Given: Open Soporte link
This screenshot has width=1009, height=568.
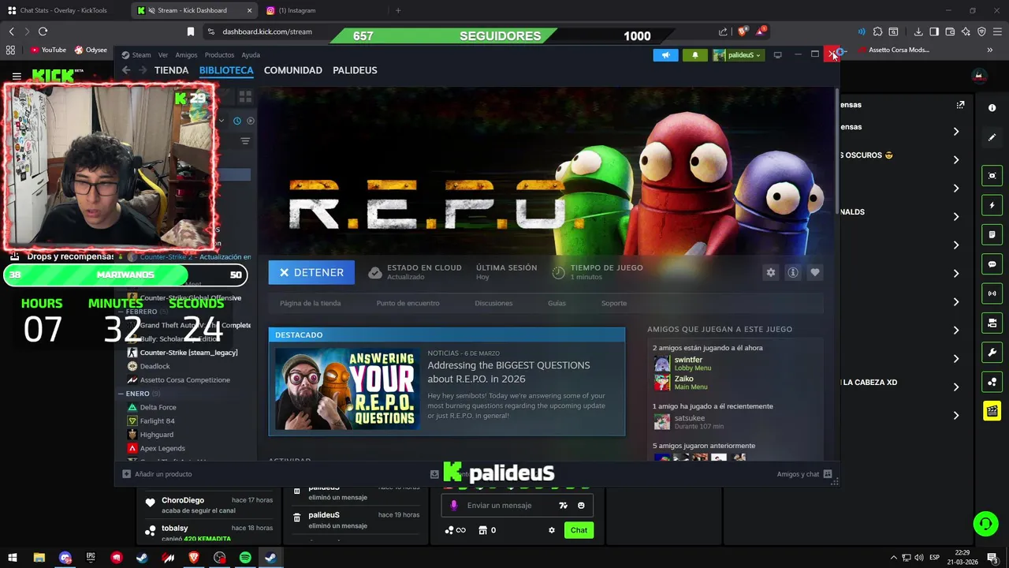Looking at the screenshot, I should tap(614, 303).
